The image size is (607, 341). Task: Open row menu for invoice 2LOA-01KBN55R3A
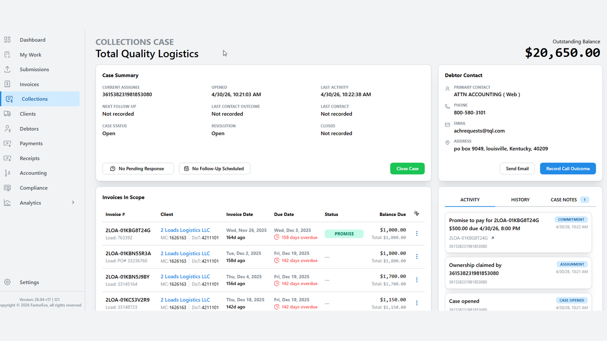click(x=417, y=257)
